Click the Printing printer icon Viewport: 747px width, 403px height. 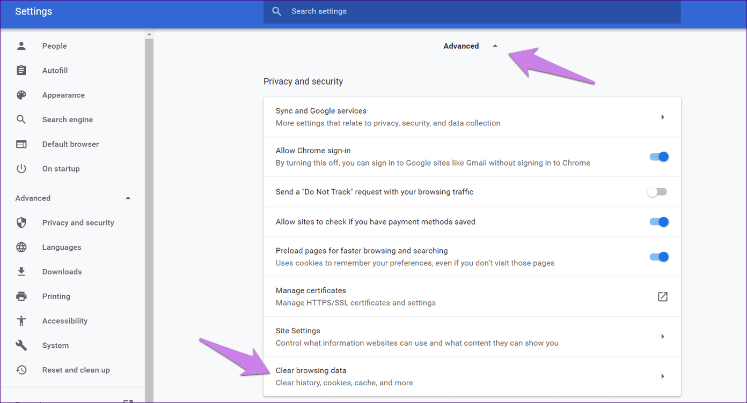(21, 296)
